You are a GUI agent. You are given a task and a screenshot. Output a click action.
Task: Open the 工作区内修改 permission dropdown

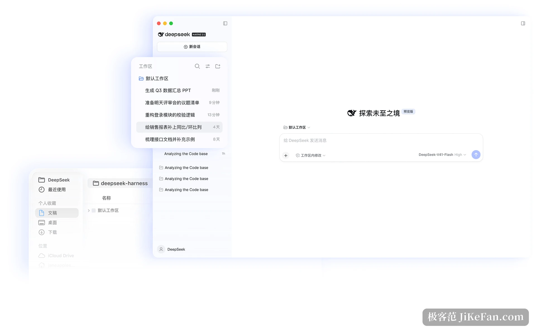311,155
